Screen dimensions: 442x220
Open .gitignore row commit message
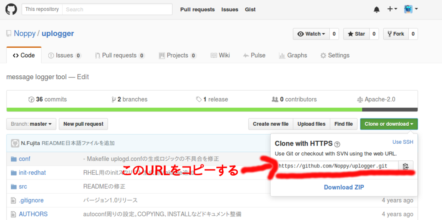[110, 200]
